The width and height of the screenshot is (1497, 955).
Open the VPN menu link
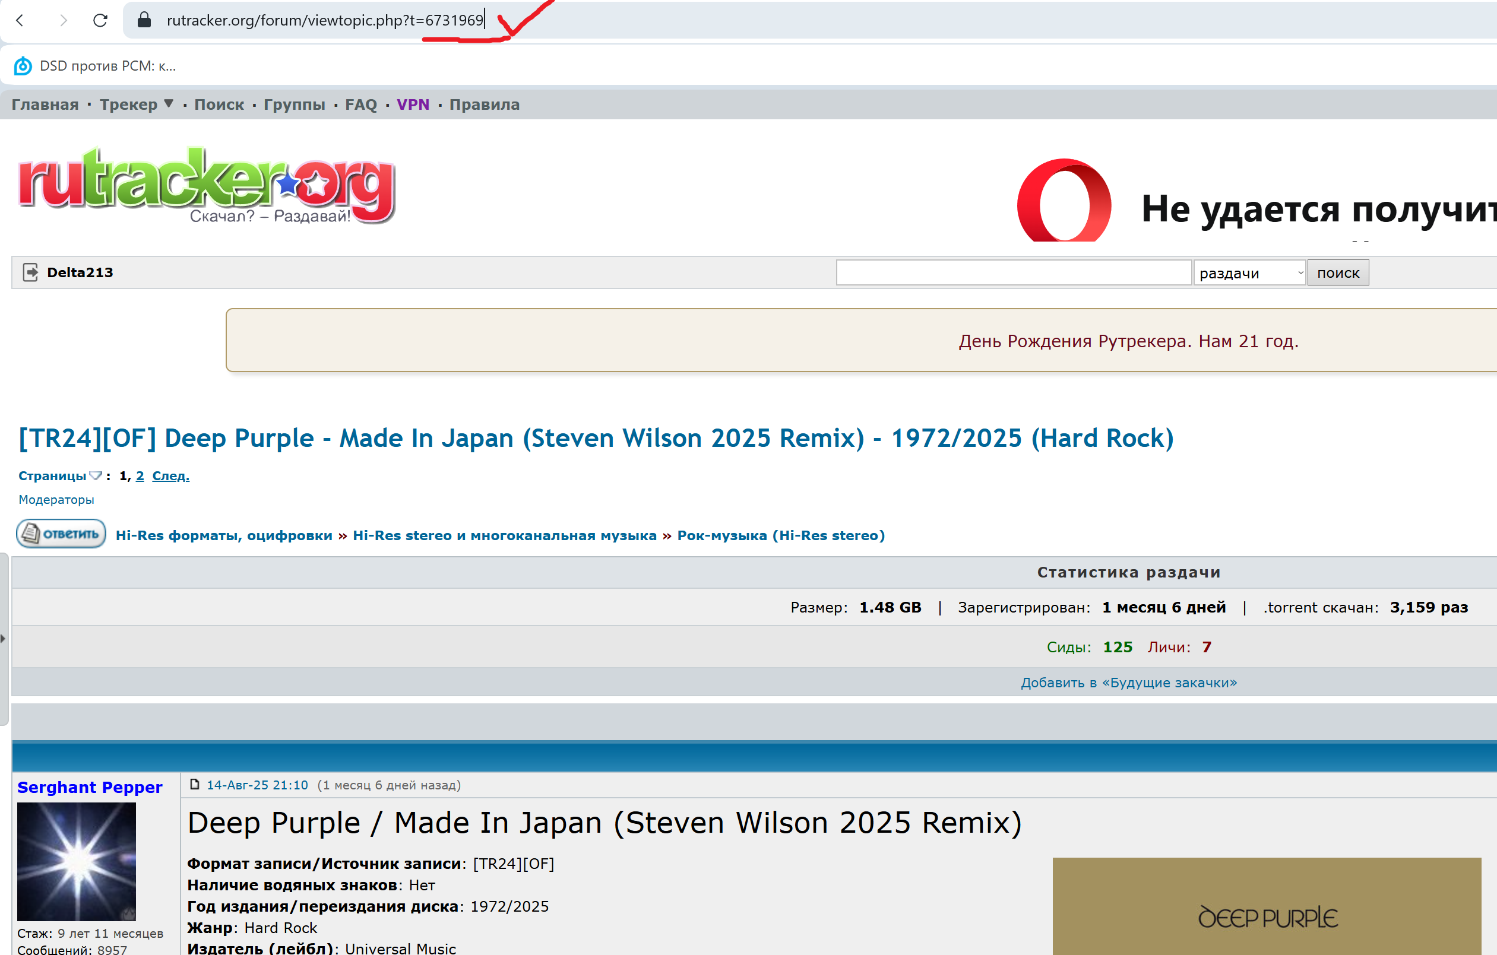[413, 104]
